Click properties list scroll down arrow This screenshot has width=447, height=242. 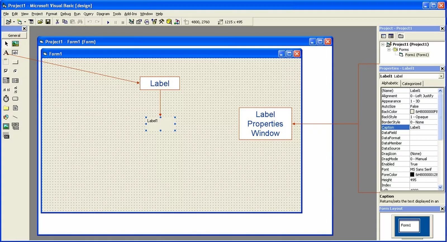click(x=440, y=187)
